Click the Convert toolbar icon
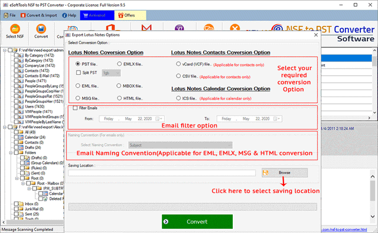 coord(41,29)
